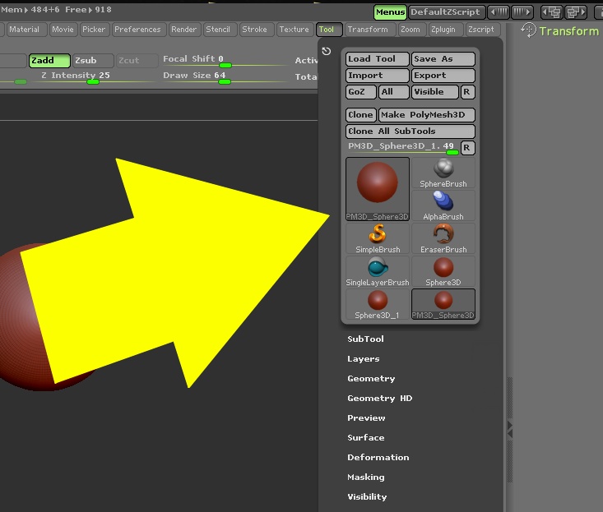Expand the Deformation section
This screenshot has height=512, width=603.
click(x=378, y=458)
